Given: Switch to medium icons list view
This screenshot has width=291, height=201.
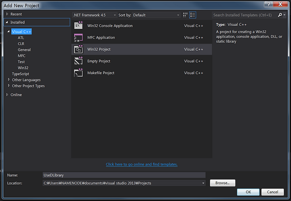Looking at the screenshot, I should coord(193,15).
